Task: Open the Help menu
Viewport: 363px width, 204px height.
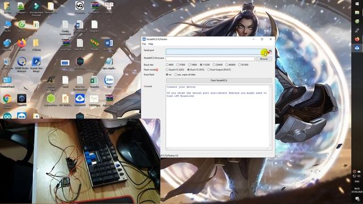Action: click(x=150, y=44)
